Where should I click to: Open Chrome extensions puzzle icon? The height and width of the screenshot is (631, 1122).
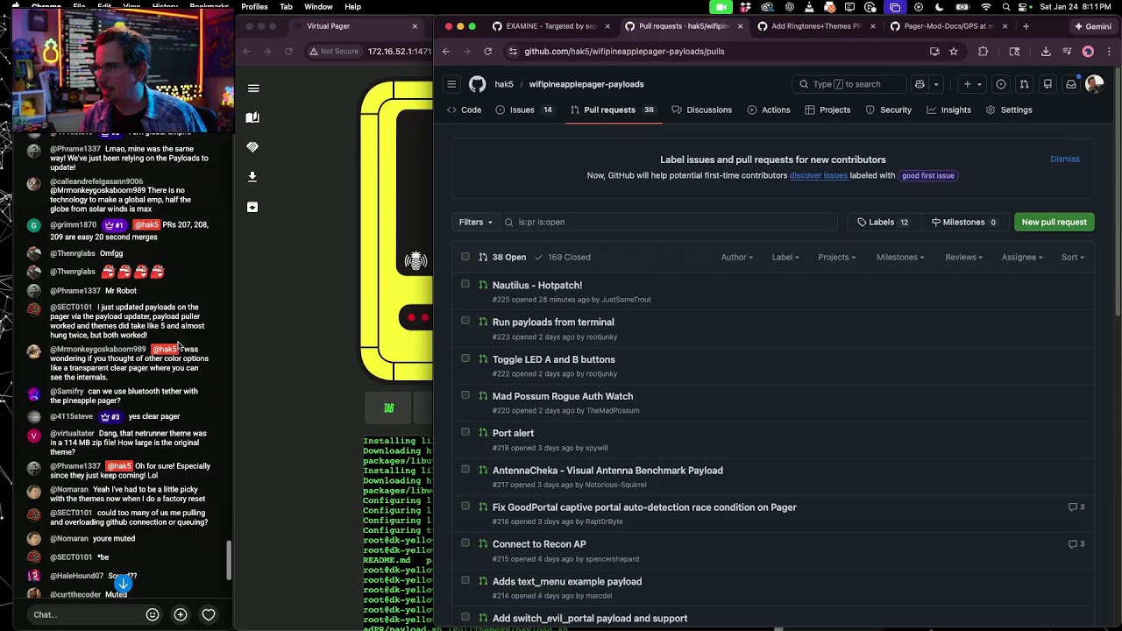tap(983, 52)
